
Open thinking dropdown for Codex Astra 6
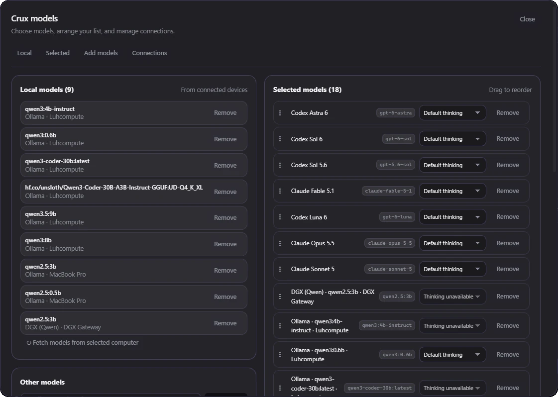point(452,113)
